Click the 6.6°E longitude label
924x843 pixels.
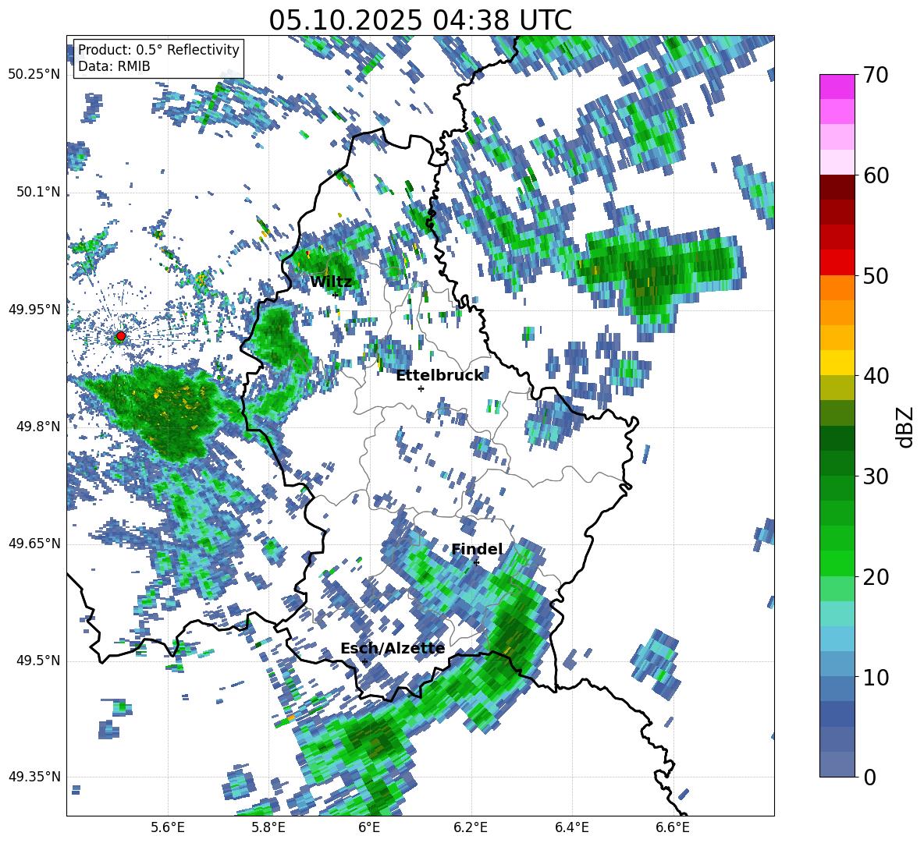point(673,827)
